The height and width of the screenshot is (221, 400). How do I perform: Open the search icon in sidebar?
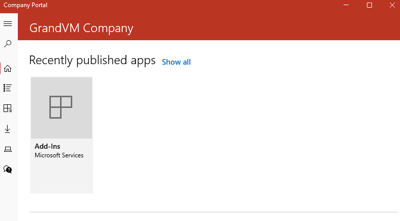pyautogui.click(x=8, y=44)
